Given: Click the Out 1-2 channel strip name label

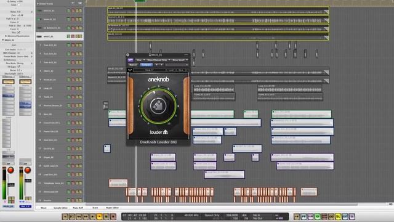Looking at the screenshot, I should point(25,207).
